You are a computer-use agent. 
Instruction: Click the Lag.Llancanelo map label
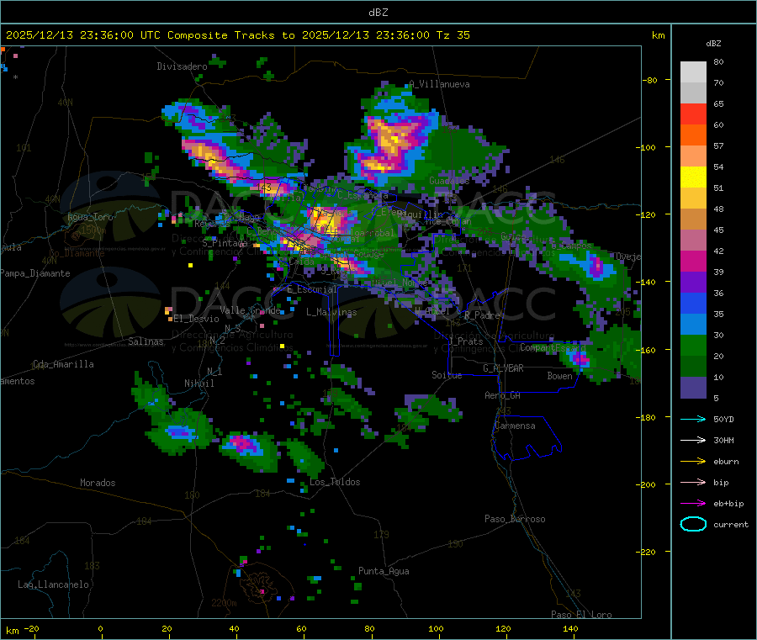(x=53, y=585)
